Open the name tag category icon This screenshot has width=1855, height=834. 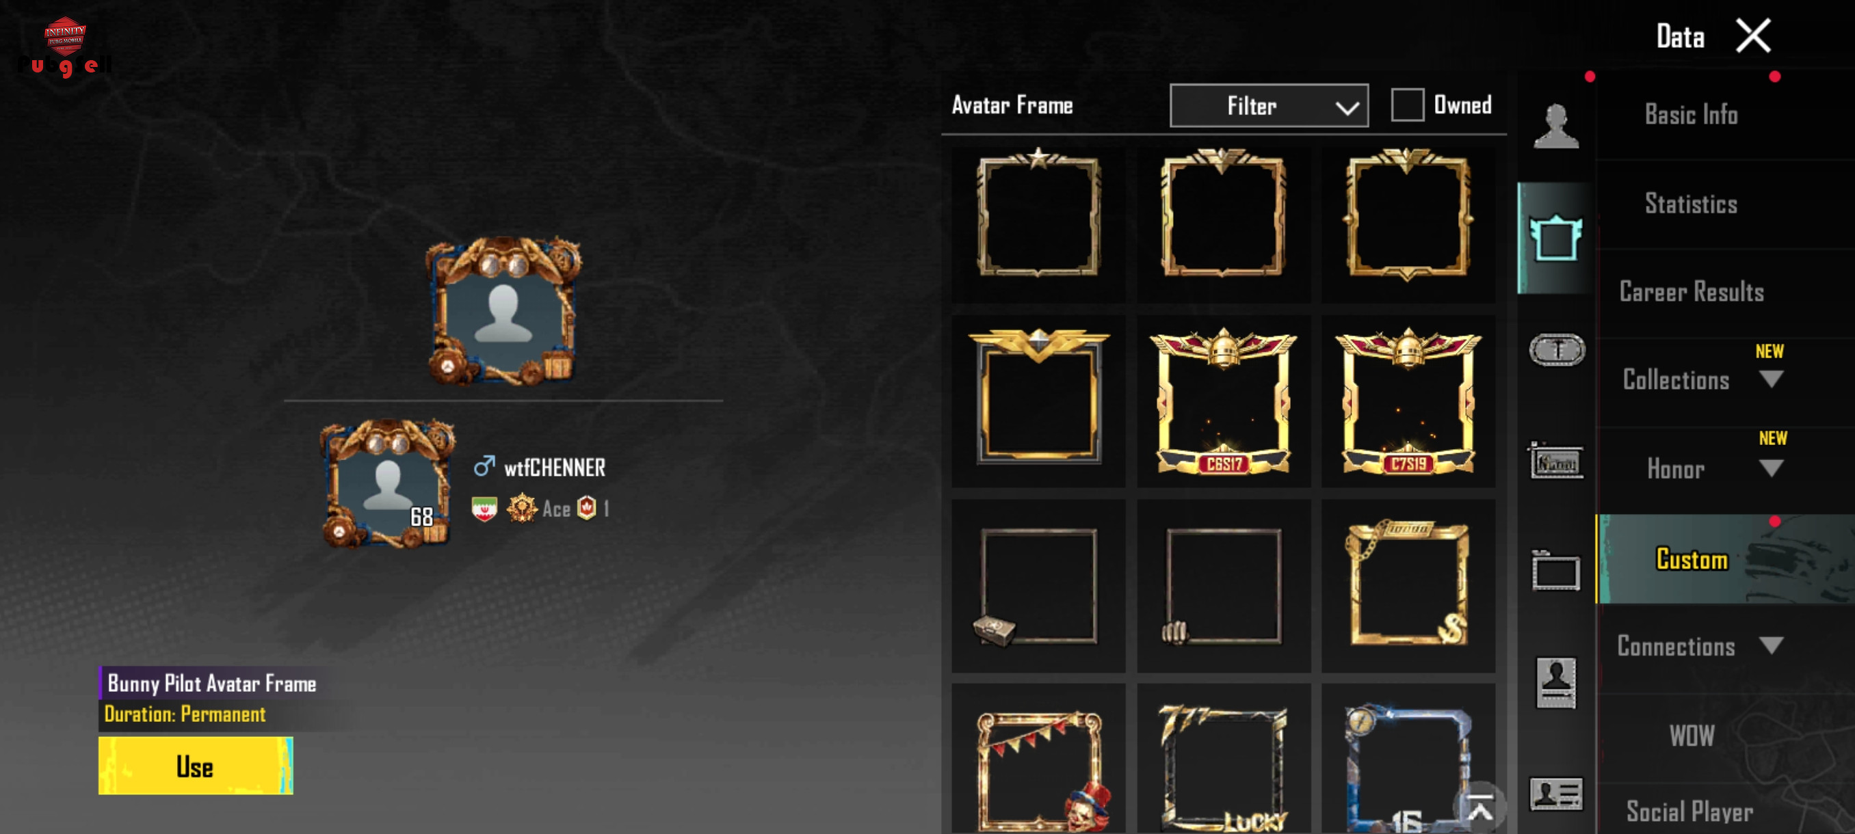coord(1555,461)
